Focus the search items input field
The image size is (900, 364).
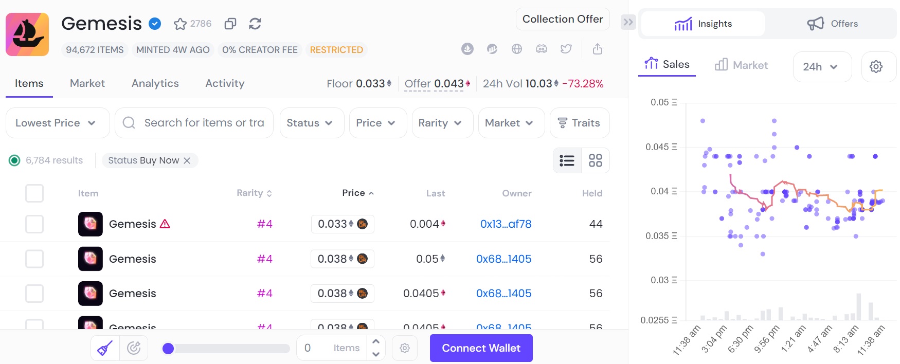pyautogui.click(x=204, y=123)
